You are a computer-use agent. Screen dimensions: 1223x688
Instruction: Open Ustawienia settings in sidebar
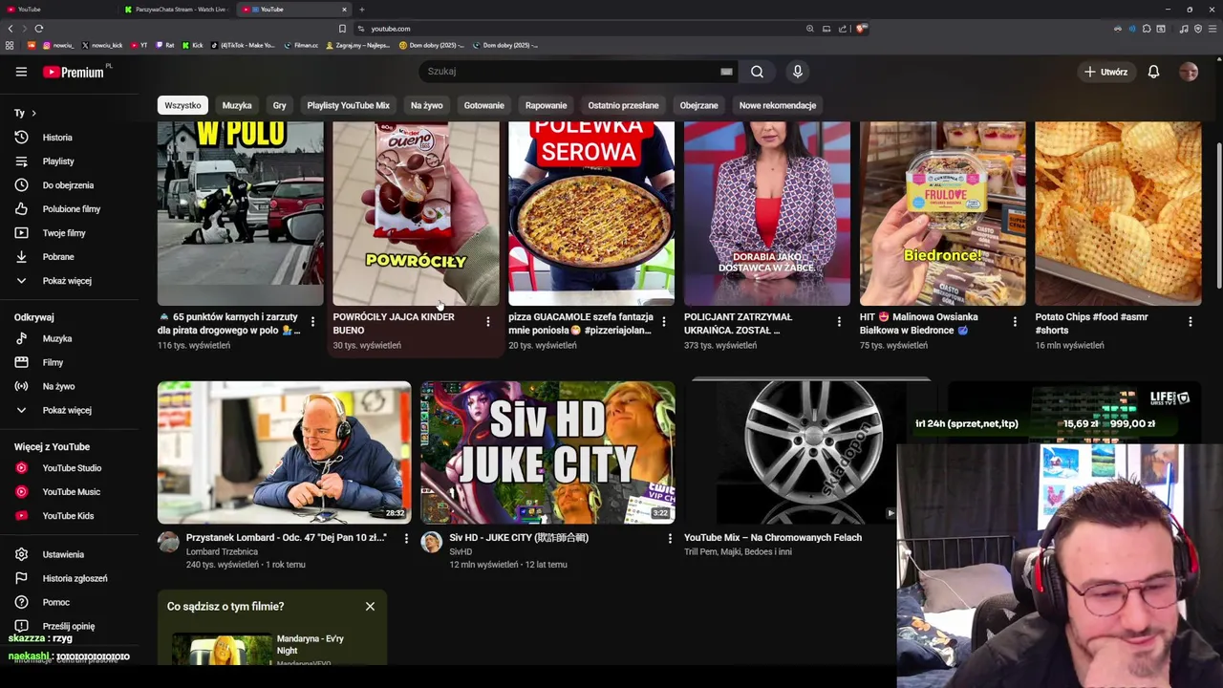click(x=62, y=554)
